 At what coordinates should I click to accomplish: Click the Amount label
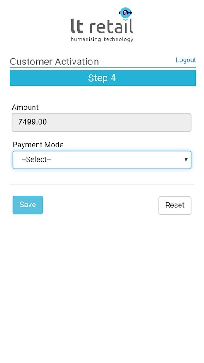(25, 107)
